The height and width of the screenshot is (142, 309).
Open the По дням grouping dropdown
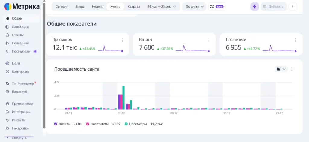click(x=194, y=7)
